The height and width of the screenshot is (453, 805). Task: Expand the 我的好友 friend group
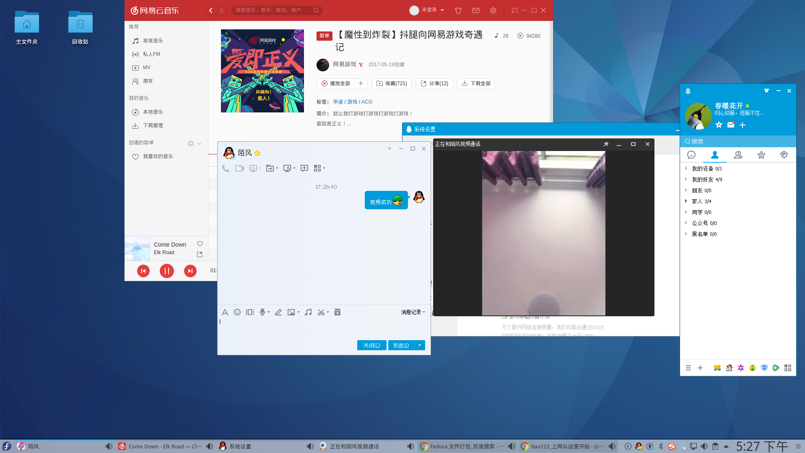(x=703, y=180)
